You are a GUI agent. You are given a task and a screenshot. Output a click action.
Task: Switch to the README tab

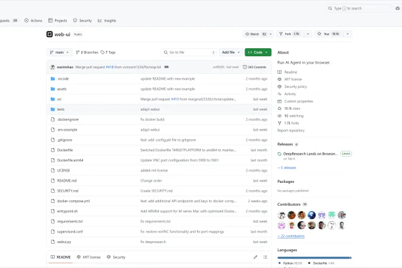[60, 257]
